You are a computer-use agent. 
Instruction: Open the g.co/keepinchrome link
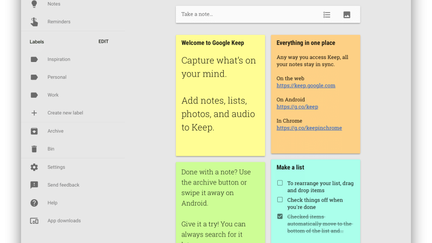[309, 128]
